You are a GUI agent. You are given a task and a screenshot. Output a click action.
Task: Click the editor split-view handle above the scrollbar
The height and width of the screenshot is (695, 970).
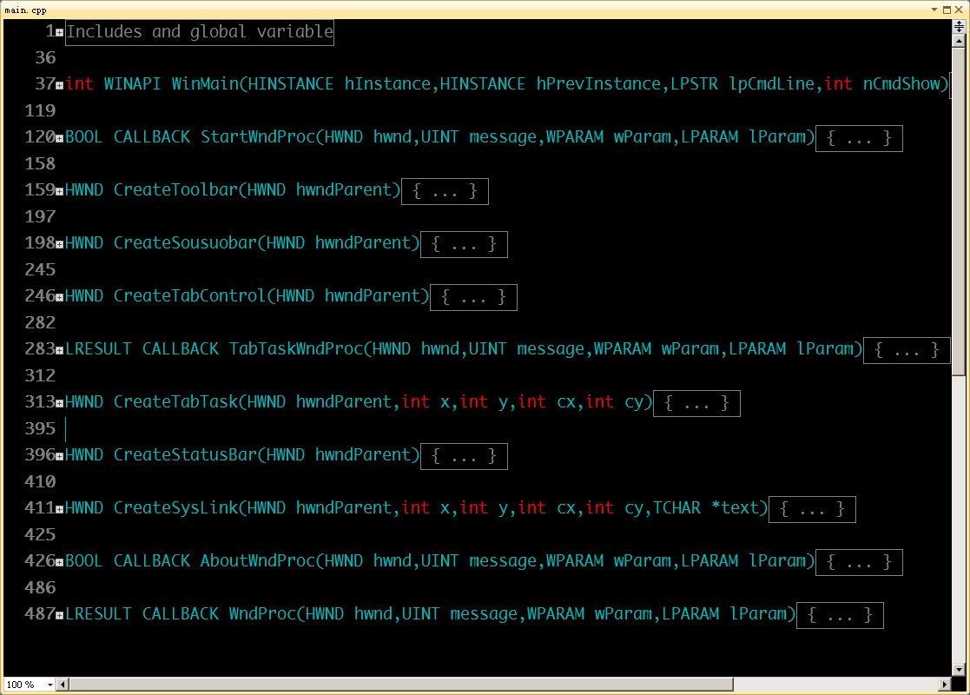pos(958,27)
